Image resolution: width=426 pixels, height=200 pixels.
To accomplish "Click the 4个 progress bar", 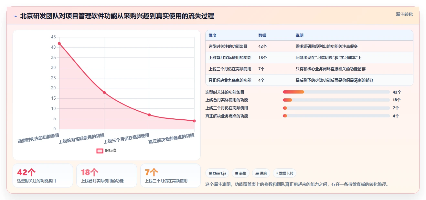I will click(x=336, y=116).
